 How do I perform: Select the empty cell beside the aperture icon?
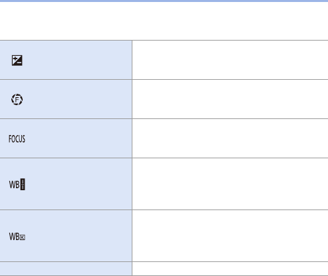pyautogui.click(x=230, y=99)
